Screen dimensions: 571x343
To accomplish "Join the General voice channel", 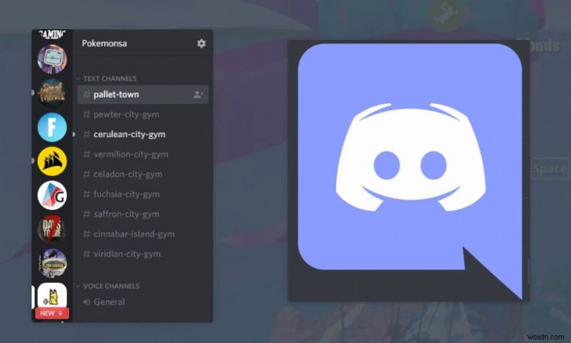I will pos(143,302).
